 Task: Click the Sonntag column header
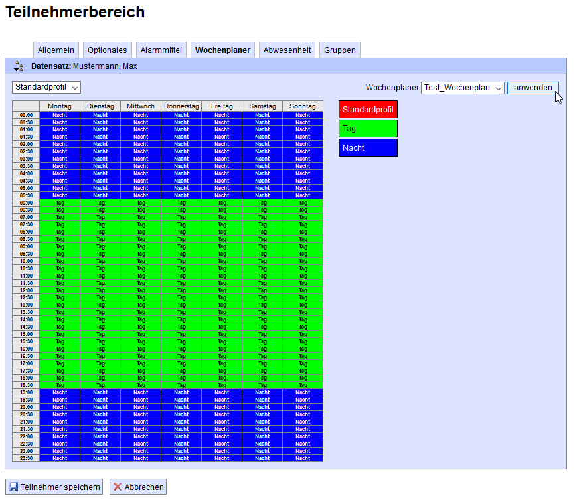coord(303,106)
